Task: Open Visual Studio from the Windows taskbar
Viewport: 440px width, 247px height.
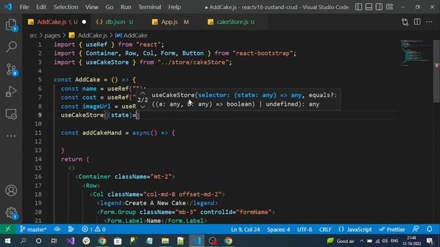Action: (70, 241)
